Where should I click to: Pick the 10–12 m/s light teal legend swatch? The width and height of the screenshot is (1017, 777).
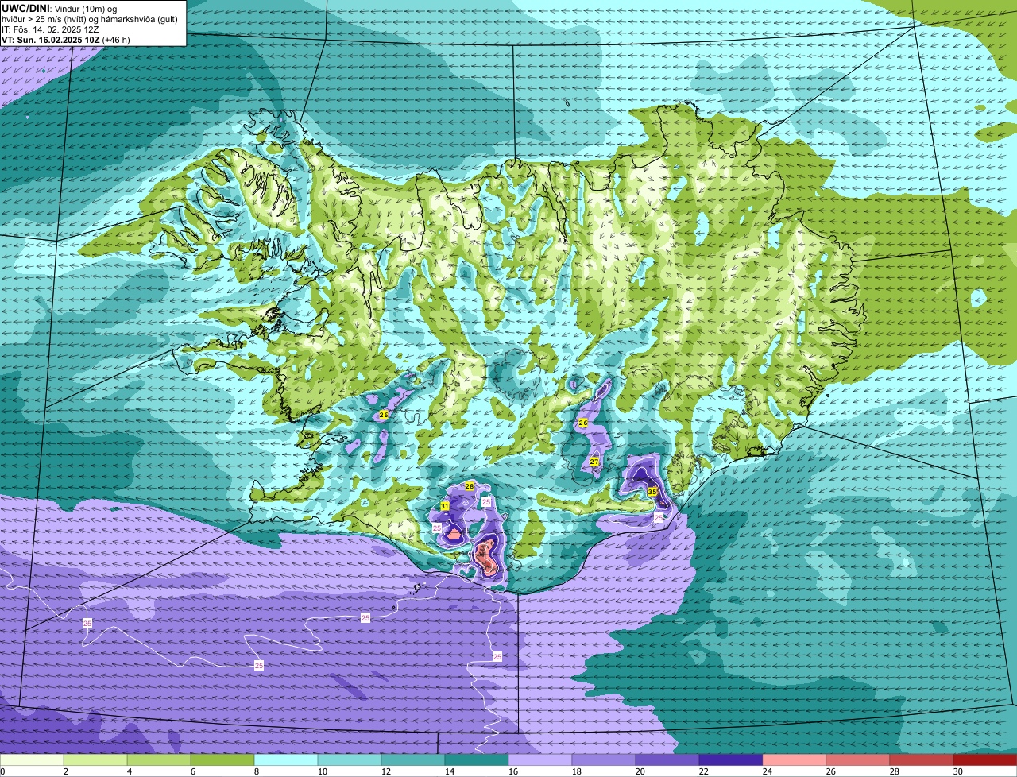(x=350, y=760)
